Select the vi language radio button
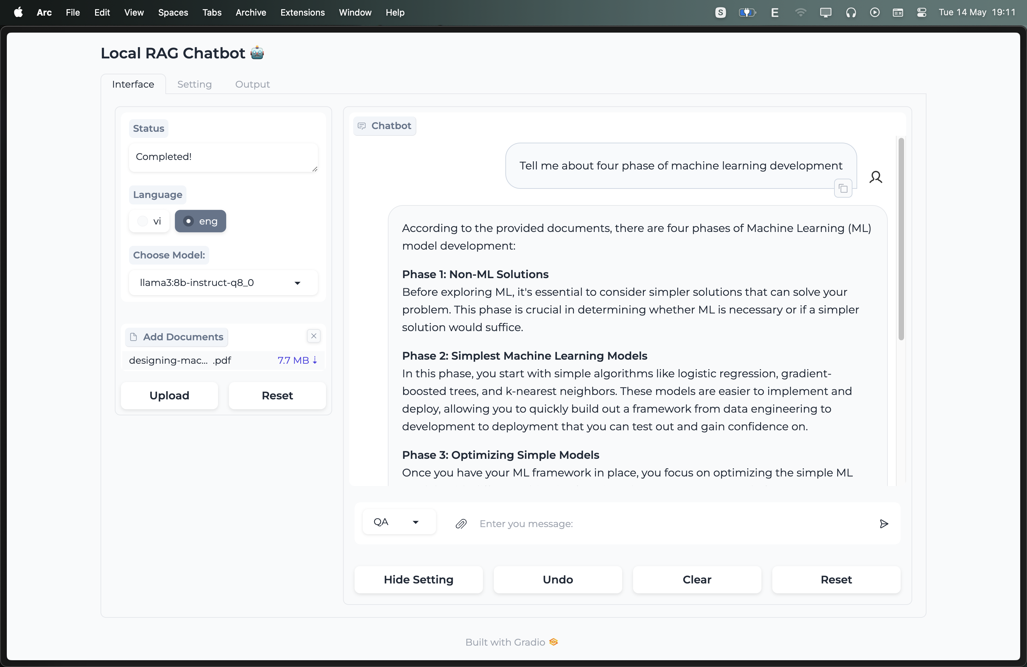Screen dimensions: 1027x667 point(142,221)
